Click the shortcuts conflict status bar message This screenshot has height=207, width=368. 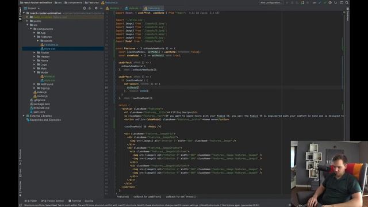pos(142,205)
